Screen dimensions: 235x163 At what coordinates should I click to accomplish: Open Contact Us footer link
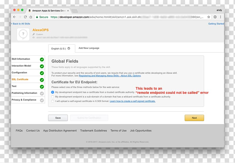33,130
